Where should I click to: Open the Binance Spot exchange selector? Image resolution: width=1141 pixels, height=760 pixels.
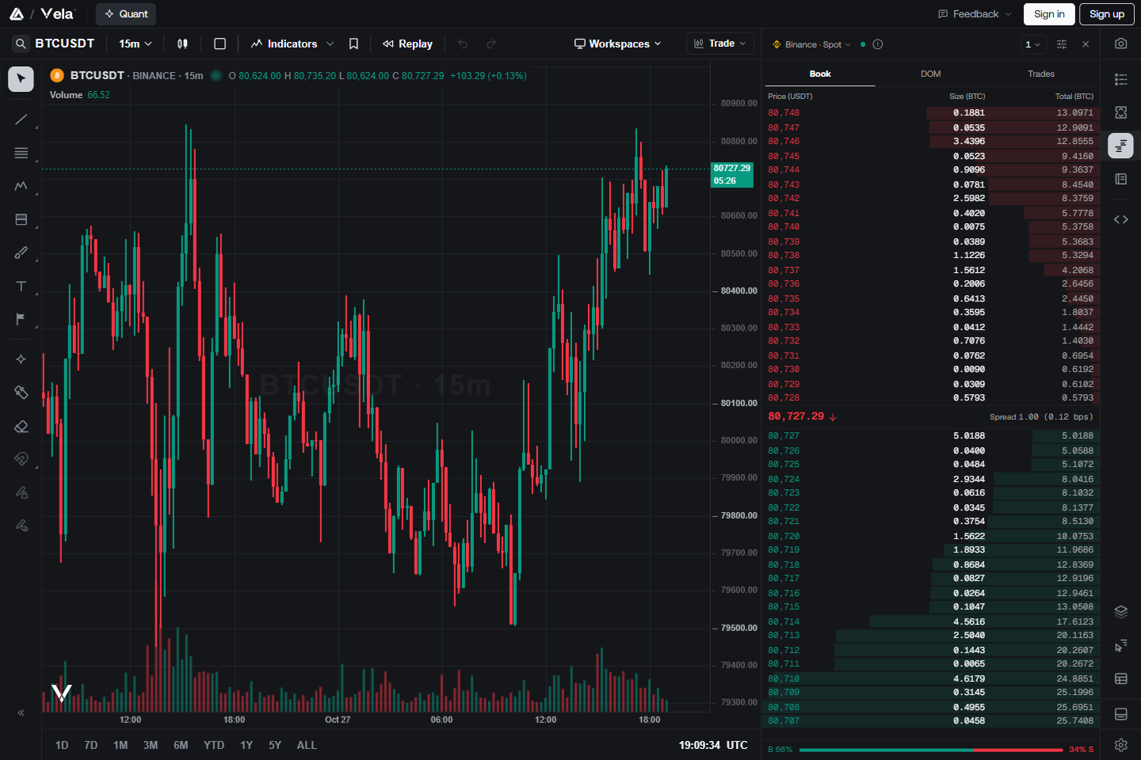click(x=811, y=44)
